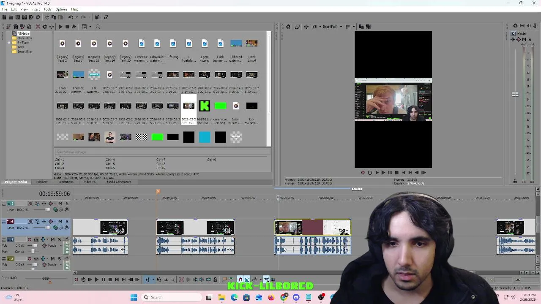
Task: Solo the Master bus
Action: (x=530, y=39)
